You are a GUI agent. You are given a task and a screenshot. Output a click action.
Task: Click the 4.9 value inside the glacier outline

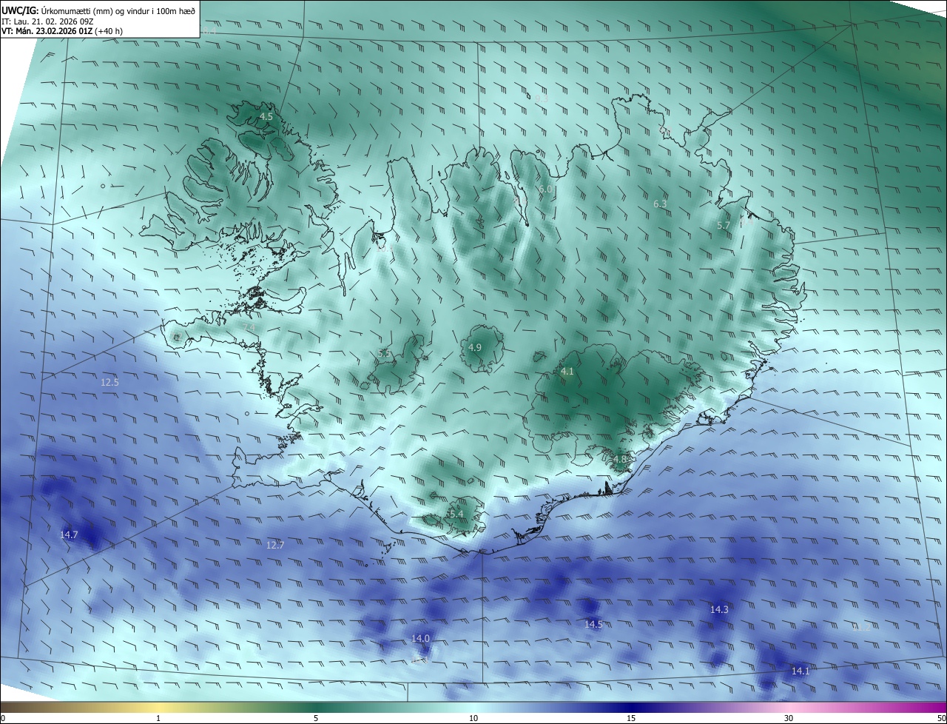pyautogui.click(x=475, y=347)
